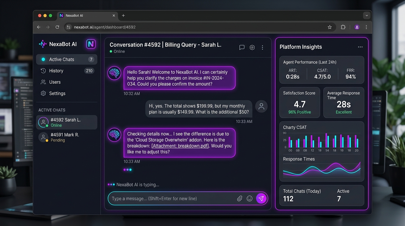Viewport: 405px width, 226px height.
Task: Click the send message paper plane button
Action: [261, 198]
